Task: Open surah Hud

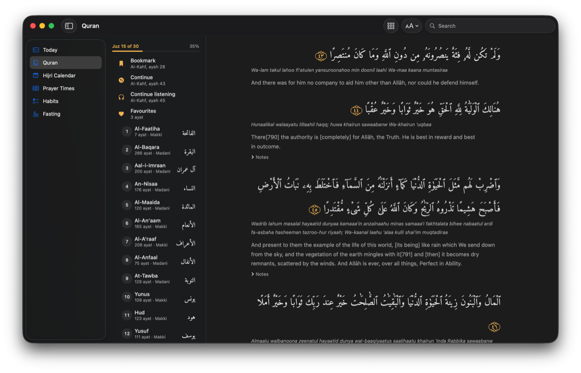Action: pos(158,315)
